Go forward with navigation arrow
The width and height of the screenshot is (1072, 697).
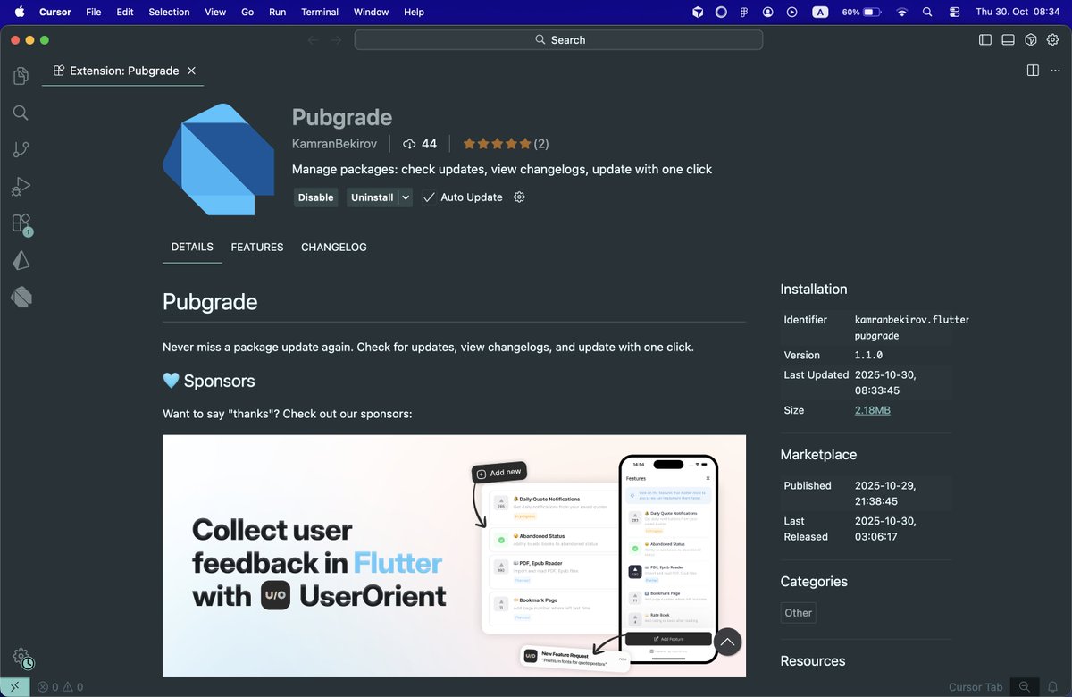click(336, 39)
